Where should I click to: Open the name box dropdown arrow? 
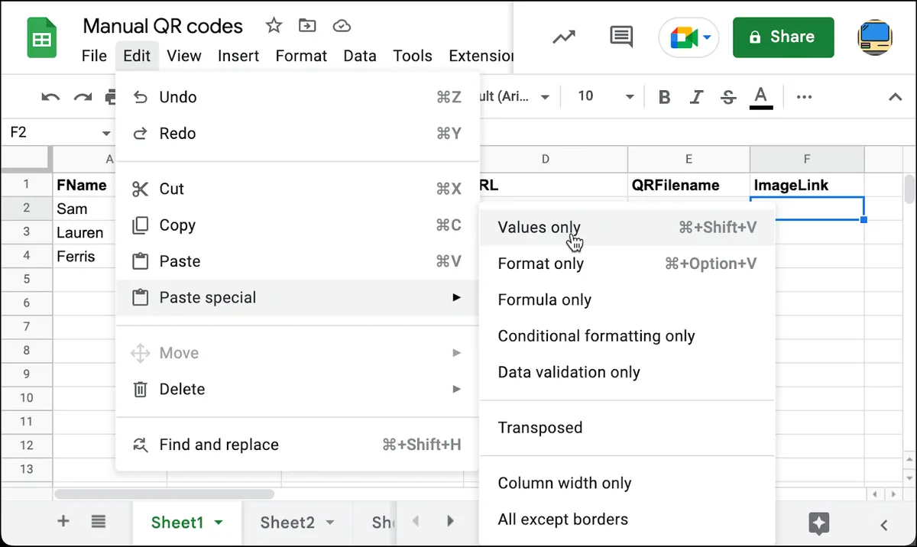tap(106, 133)
